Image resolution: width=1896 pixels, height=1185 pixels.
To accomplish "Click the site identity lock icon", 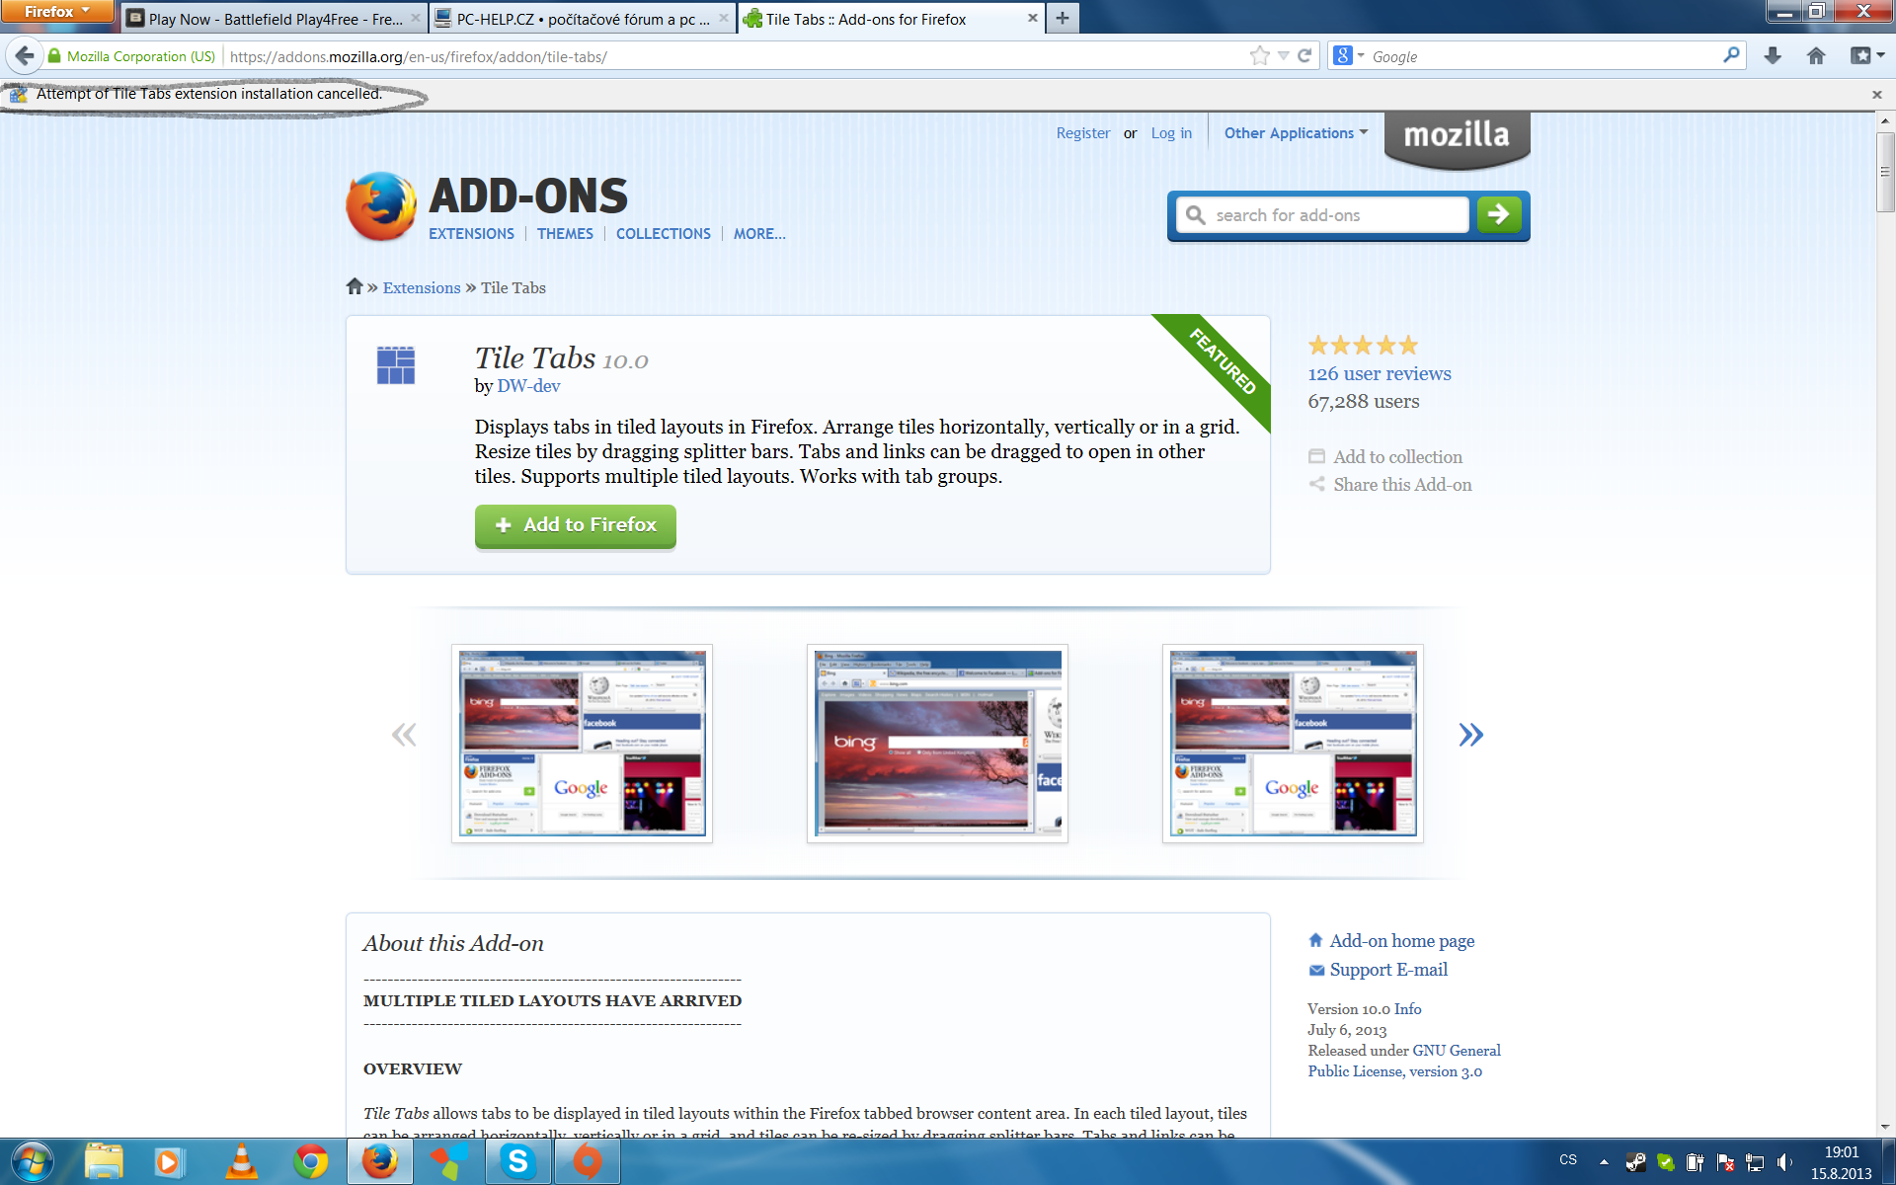I will (x=55, y=56).
